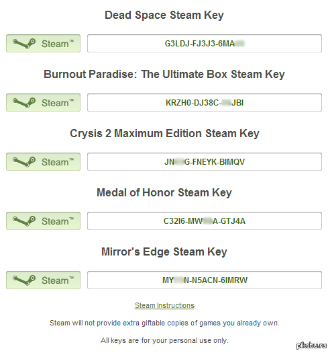Image resolution: width=330 pixels, height=353 pixels.
Task: Open the Steam Instructions link
Action: 164,305
